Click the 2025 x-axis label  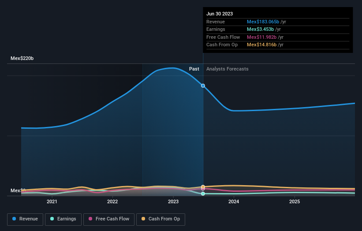[x=295, y=202]
